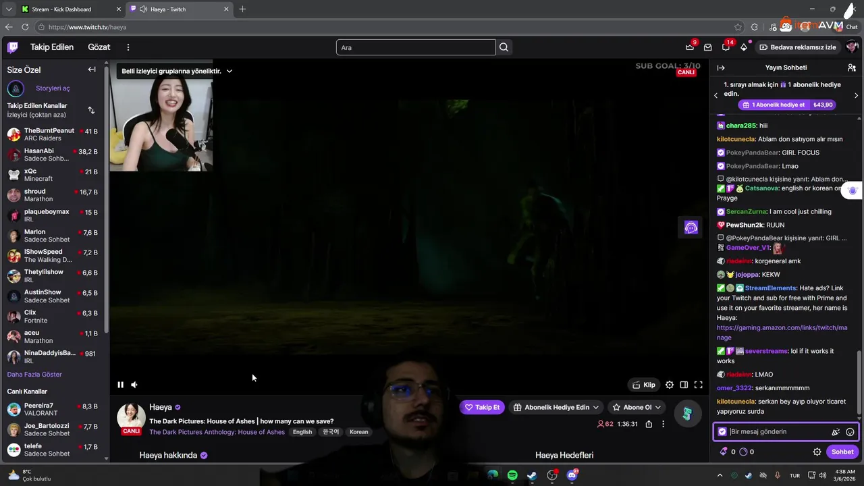
Task: Follow Haeya with Takip Et button
Action: [x=482, y=407]
